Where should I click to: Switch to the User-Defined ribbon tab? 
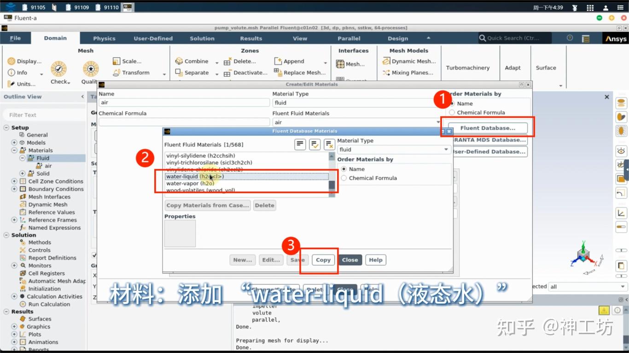153,39
